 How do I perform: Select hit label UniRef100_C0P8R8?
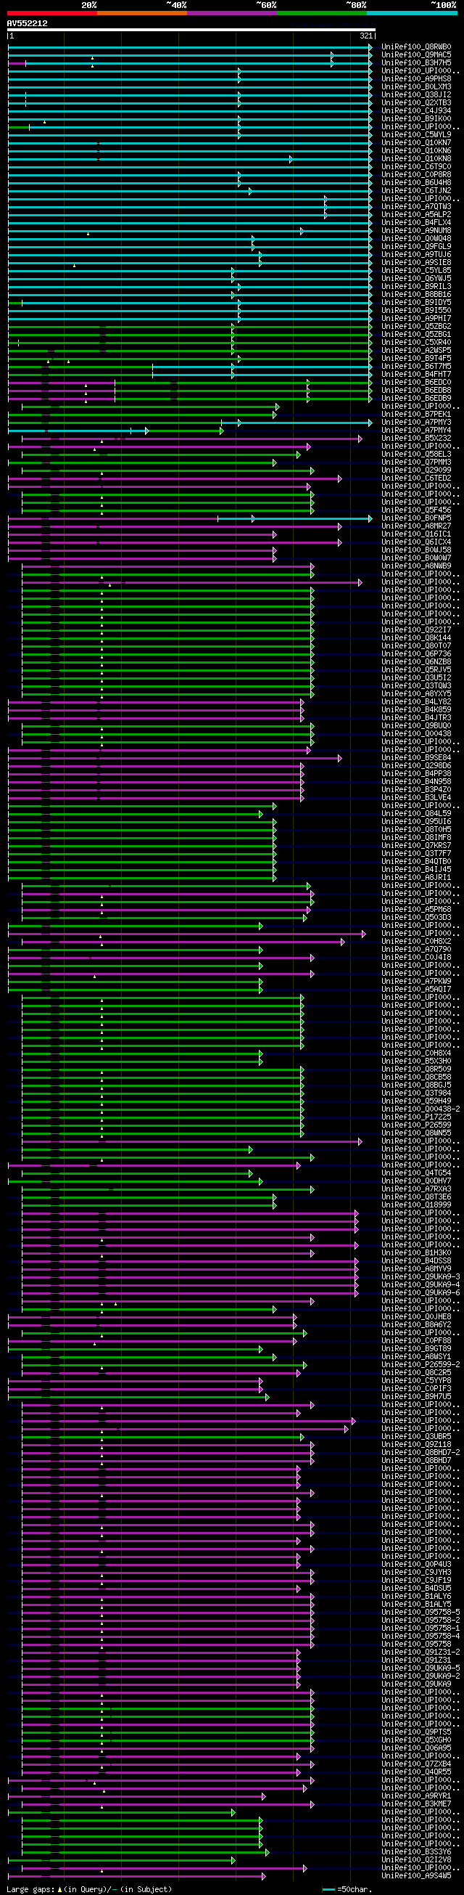coord(416,175)
